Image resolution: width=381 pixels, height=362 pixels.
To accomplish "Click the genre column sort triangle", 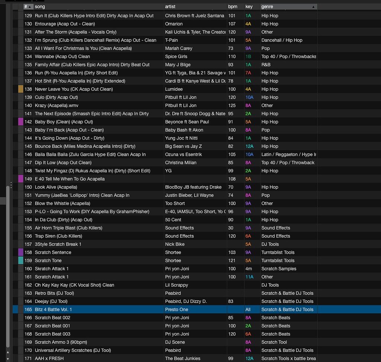I will click(x=314, y=6).
